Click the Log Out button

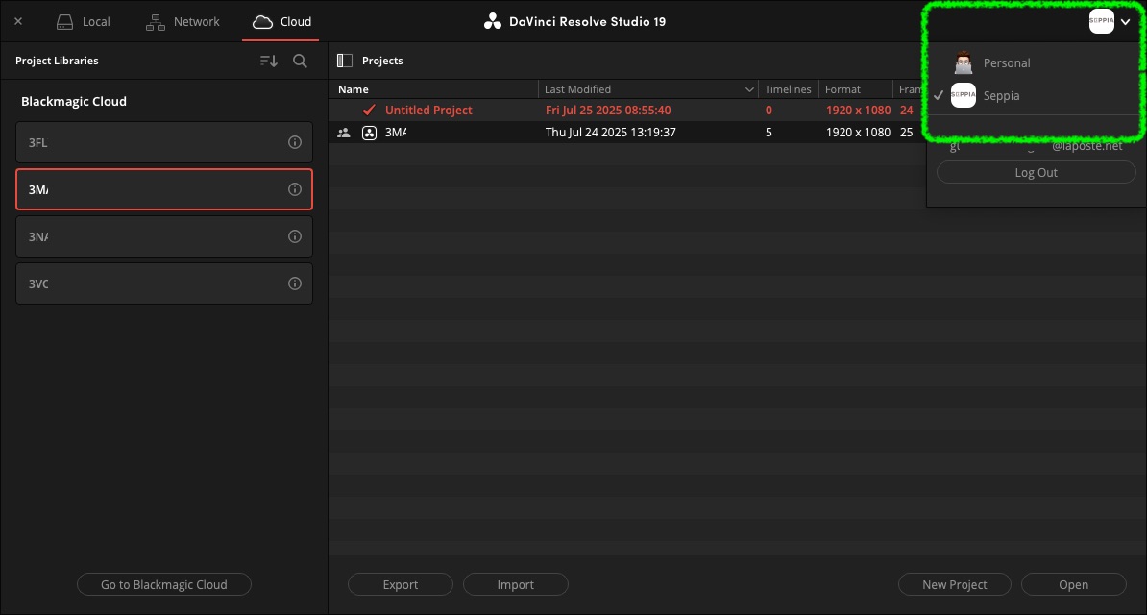point(1036,173)
